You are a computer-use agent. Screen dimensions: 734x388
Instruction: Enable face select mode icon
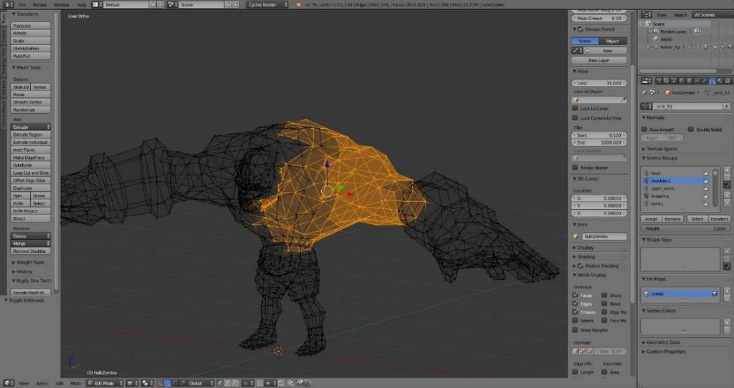point(235,383)
